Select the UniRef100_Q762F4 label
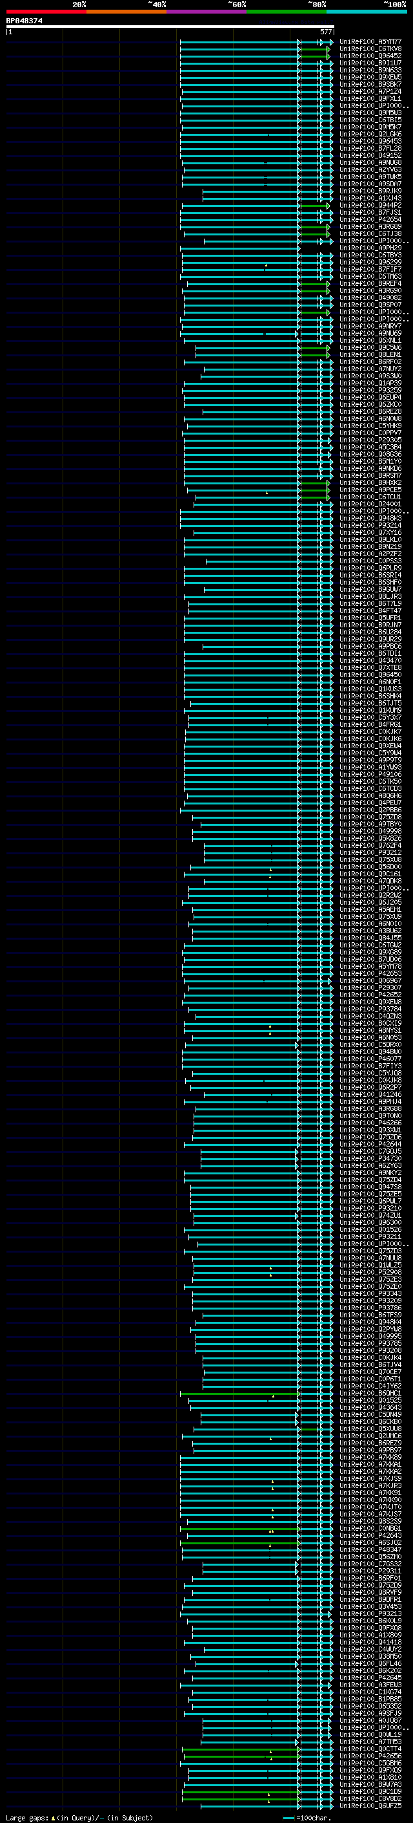Viewport: 413px width, 1823px height. click(370, 846)
